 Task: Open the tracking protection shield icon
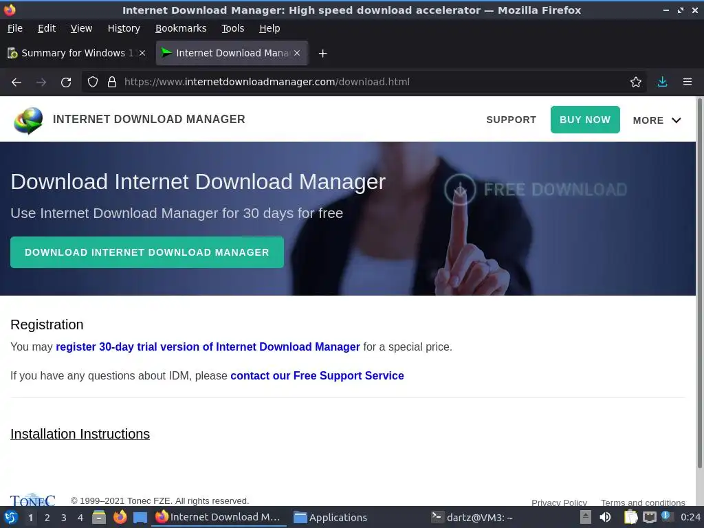[93, 82]
